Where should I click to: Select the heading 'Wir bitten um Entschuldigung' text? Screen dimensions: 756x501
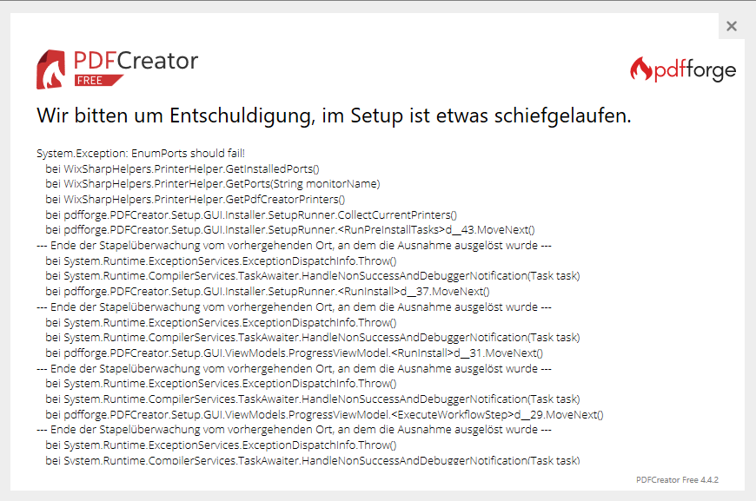[176, 116]
